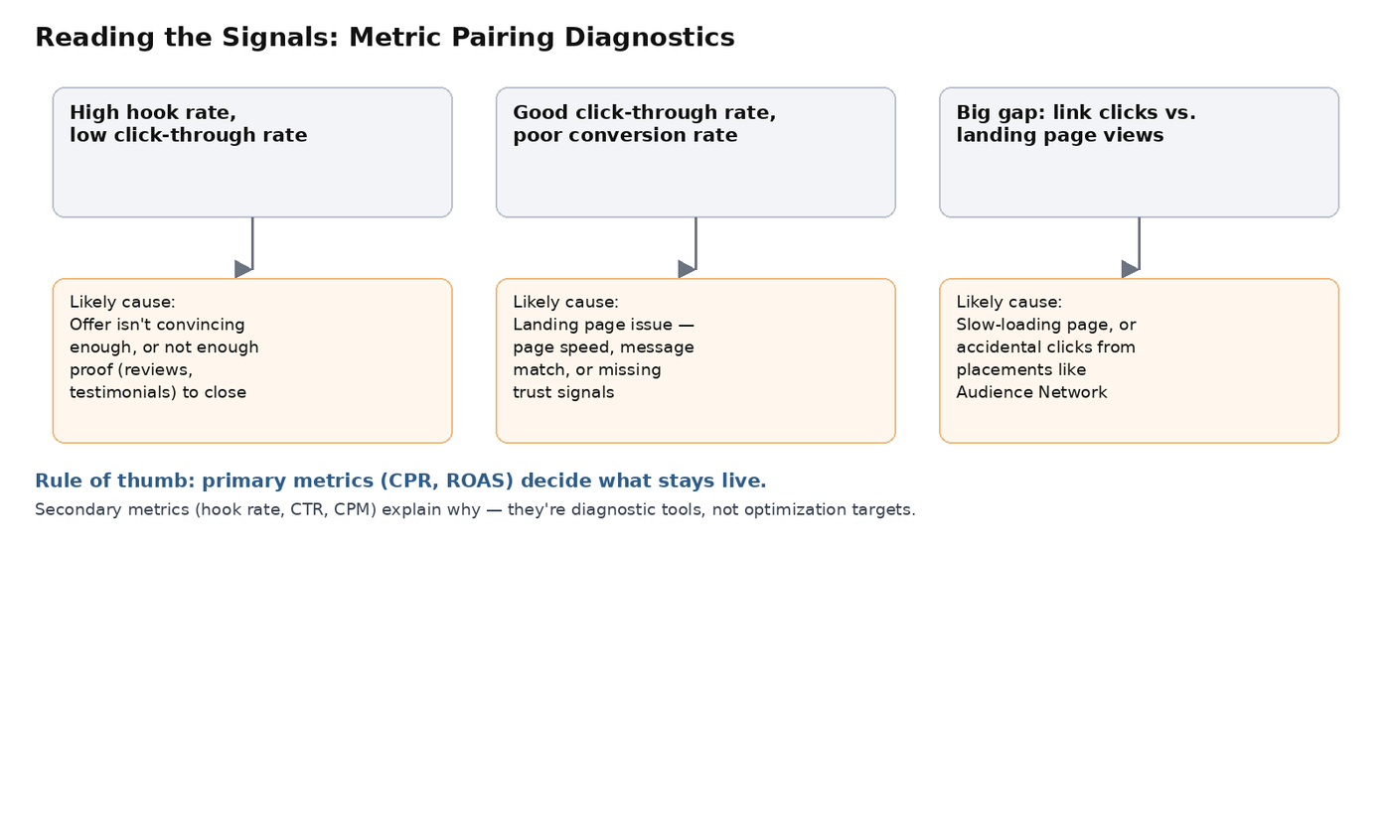Click 'Likely cause:' label above Offer isn't convincing
1391x825 pixels.
pyautogui.click(x=122, y=302)
